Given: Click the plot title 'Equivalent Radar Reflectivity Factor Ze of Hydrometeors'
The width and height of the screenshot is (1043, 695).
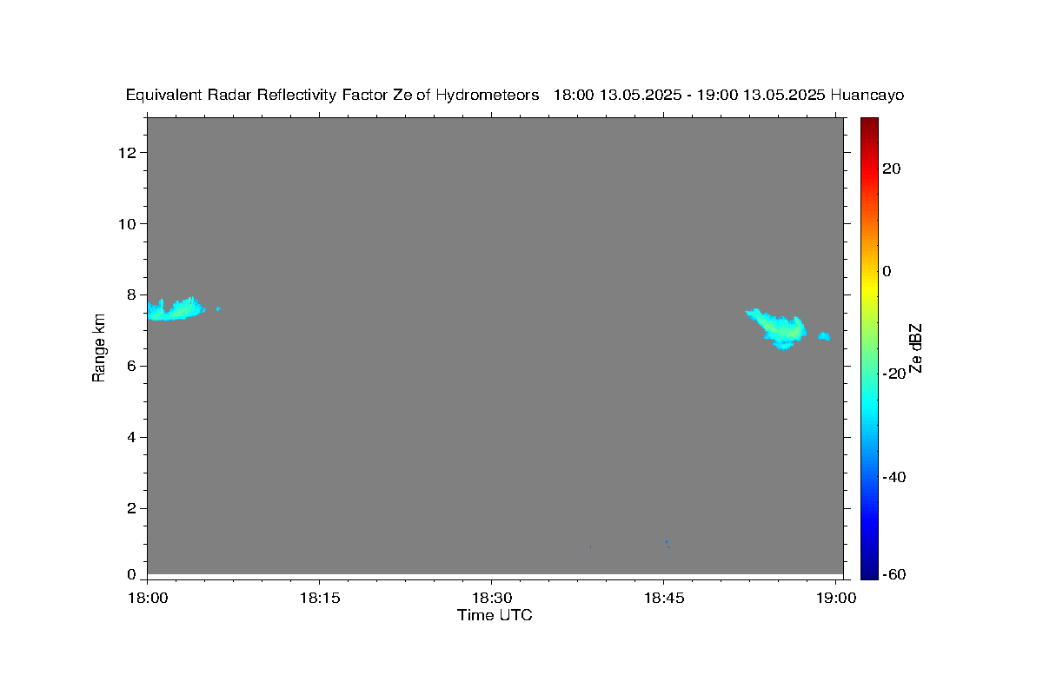Looking at the screenshot, I should (x=332, y=95).
